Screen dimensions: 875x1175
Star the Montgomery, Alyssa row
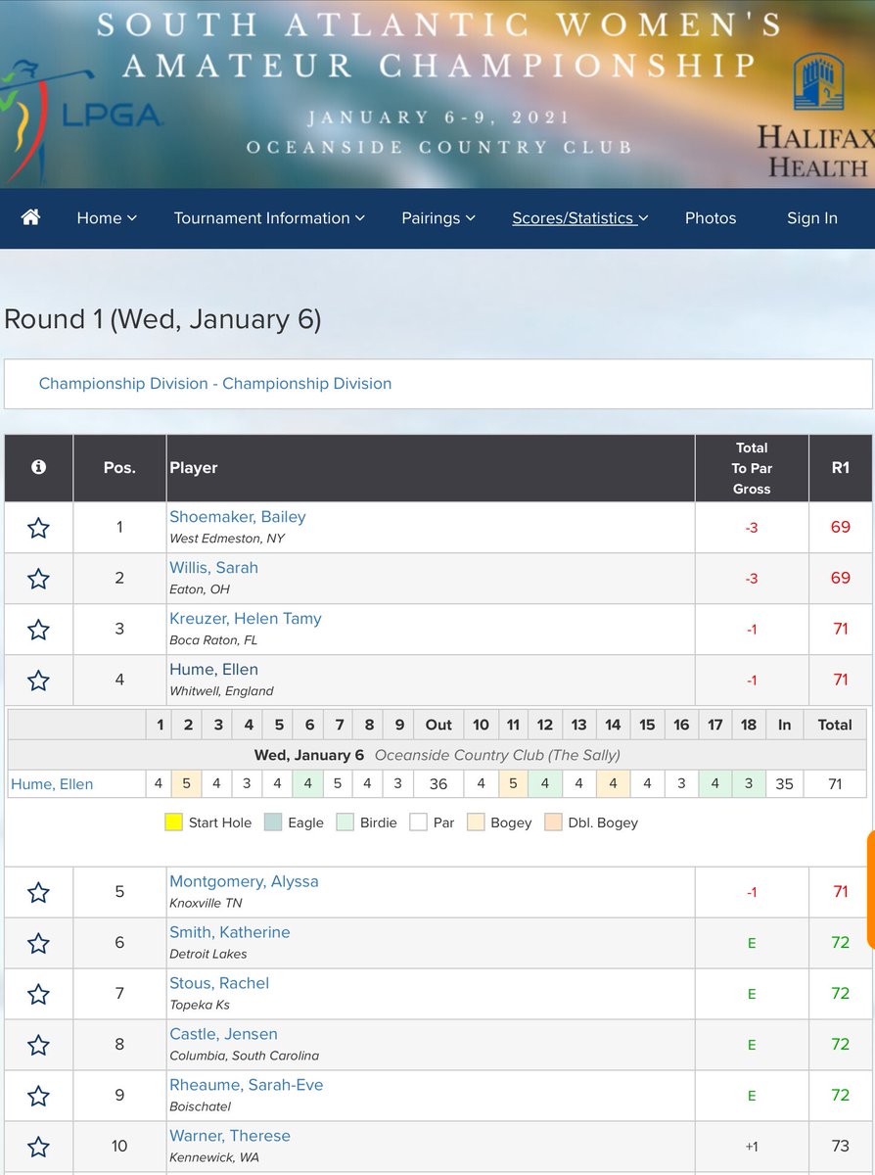click(x=38, y=892)
